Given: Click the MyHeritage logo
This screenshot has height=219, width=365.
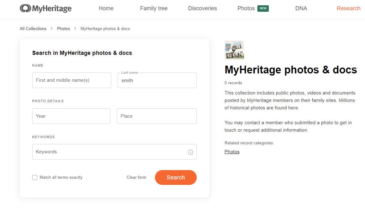Looking at the screenshot, I should click(x=46, y=8).
